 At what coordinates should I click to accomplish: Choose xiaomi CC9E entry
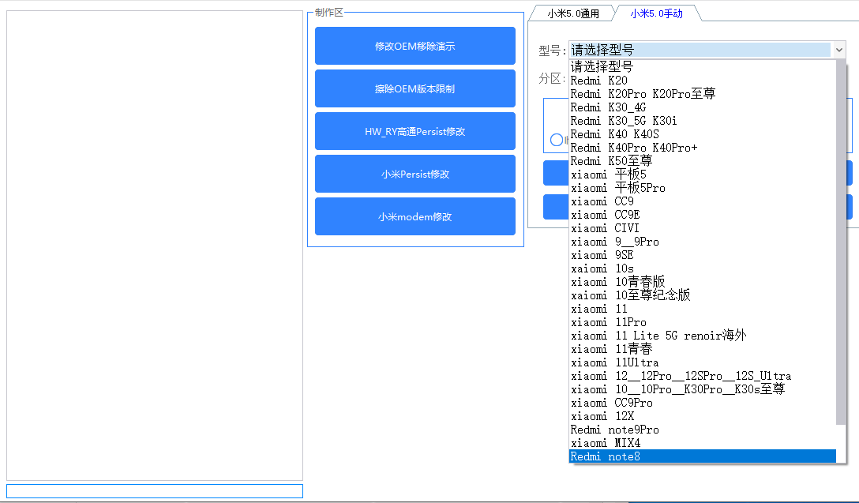tap(703, 215)
